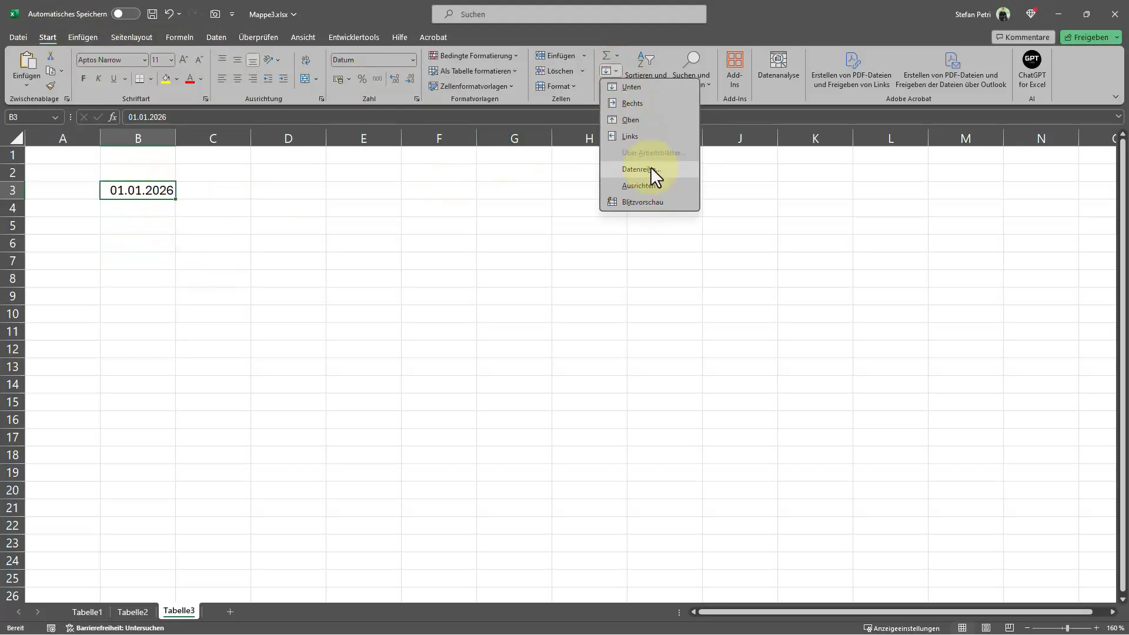Switch to Tabelle2 worksheet tab

pyautogui.click(x=132, y=611)
